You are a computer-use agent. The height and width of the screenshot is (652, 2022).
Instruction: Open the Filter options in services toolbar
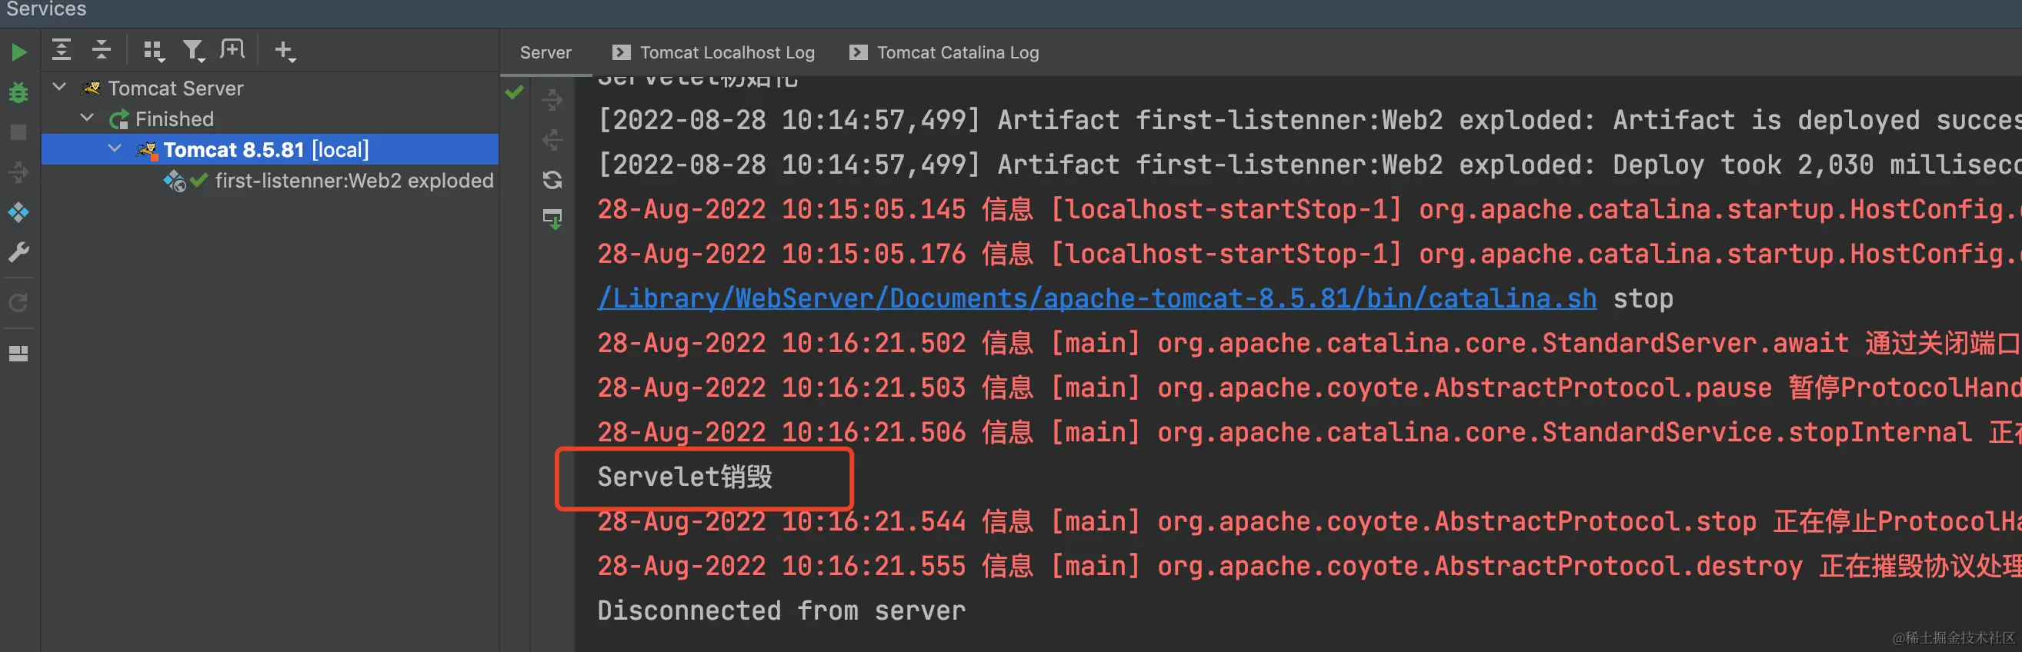point(193,51)
